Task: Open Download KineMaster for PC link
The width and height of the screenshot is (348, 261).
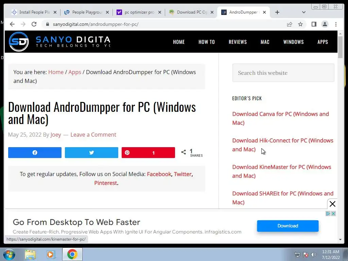Action: pos(282,171)
